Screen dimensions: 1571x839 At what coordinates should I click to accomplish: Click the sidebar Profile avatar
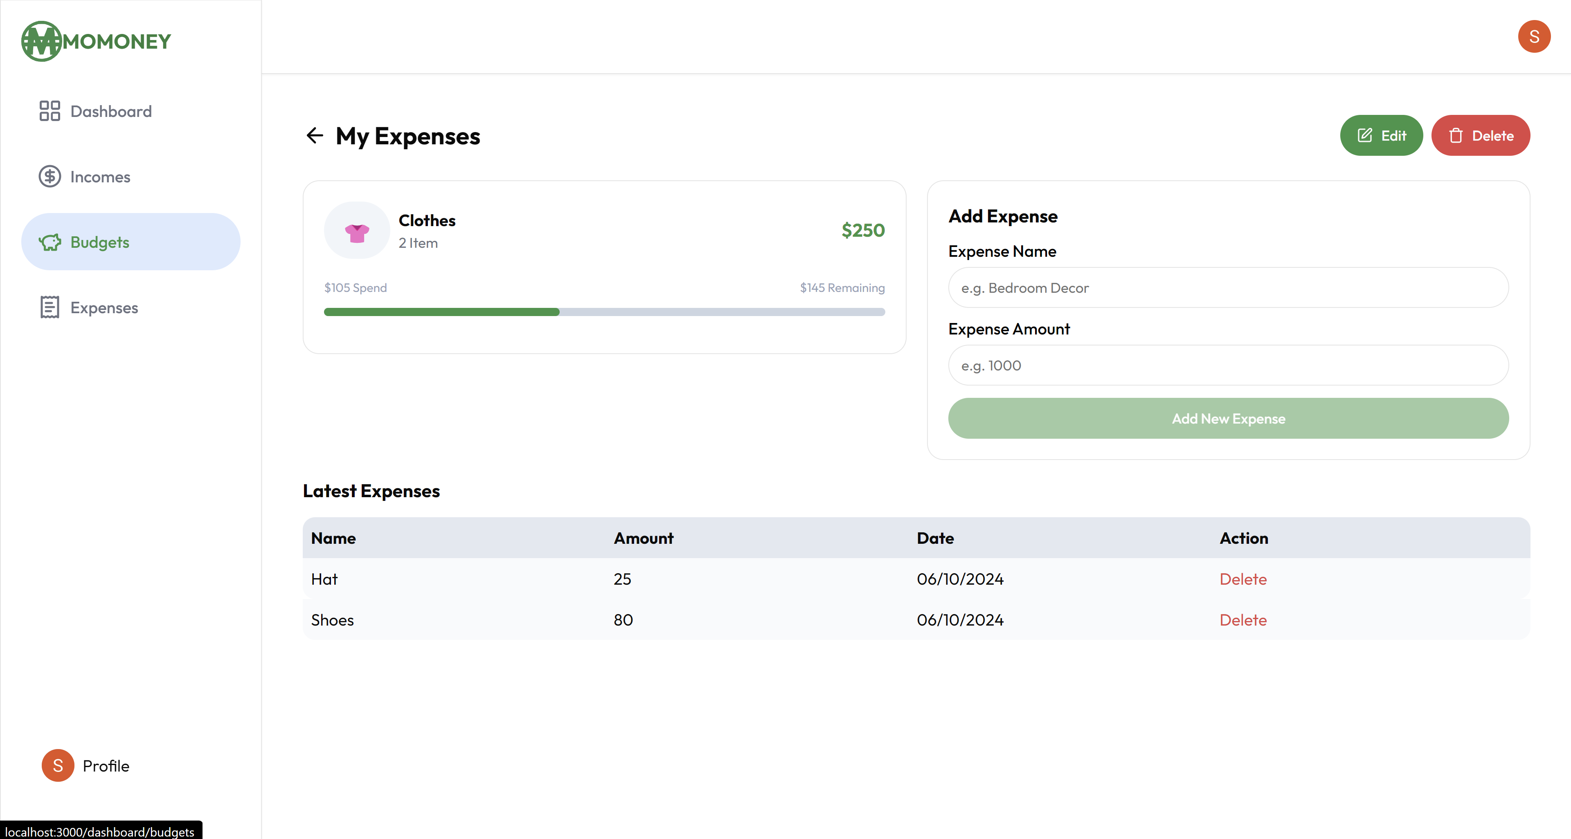click(58, 765)
